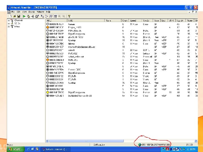This screenshot has width=203, height=152.
Task: Click the GPS globe icon in status bar
Action: pyautogui.click(x=140, y=145)
